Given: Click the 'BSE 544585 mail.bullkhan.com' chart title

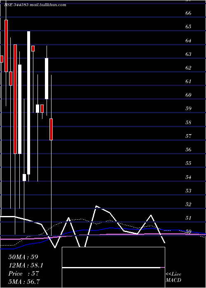Looking at the screenshot, I should [x=35, y=5].
